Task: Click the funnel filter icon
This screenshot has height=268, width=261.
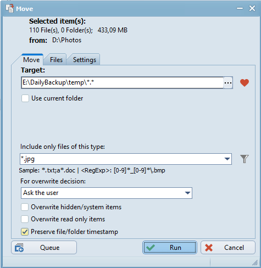Action: (245, 159)
